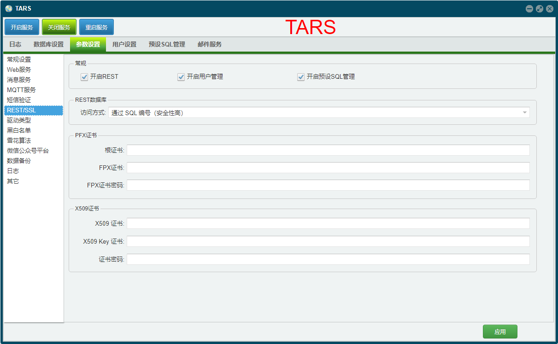
Task: Focus the 证书密码 input field
Action: (x=328, y=259)
